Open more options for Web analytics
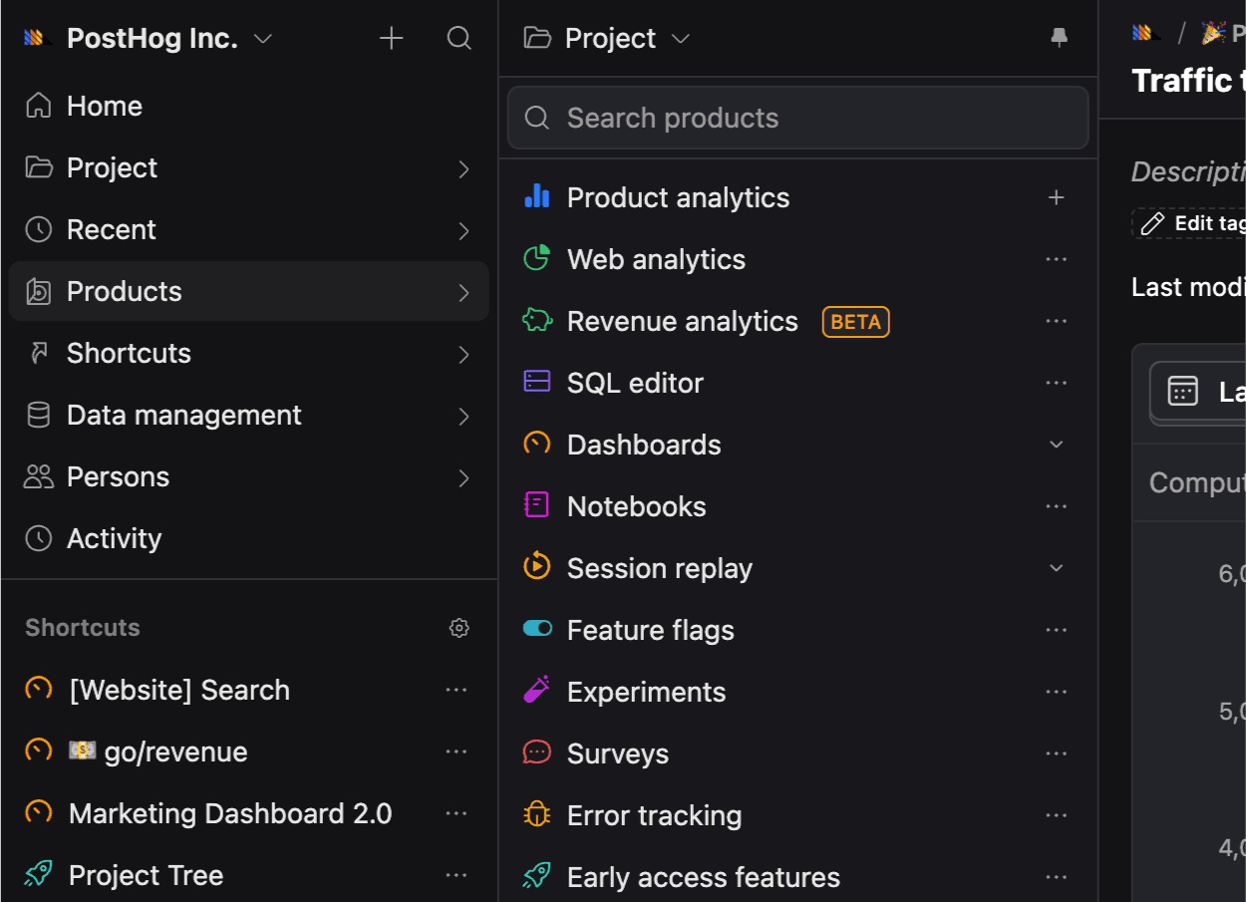Viewport: 1246px width, 902px height. pyautogui.click(x=1057, y=259)
